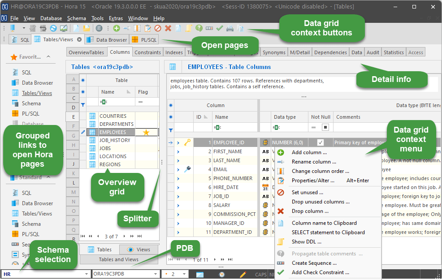442x280 pixels.
Task: Click the key icon beside EMPLOYEE_ID
Action: [x=187, y=142]
